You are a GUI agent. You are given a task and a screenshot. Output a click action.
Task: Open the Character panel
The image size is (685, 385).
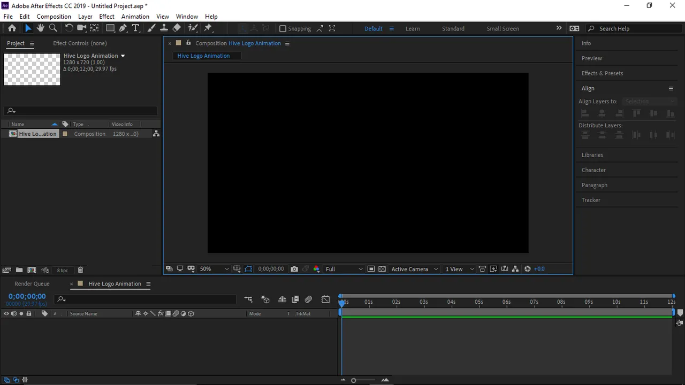tap(593, 170)
